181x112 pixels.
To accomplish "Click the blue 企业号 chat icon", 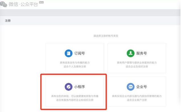I will tap(130, 87).
